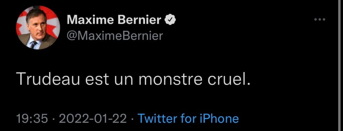Image resolution: width=343 pixels, height=131 pixels.
Task: Click the necktie shown in the avatar
Action: tap(33, 44)
